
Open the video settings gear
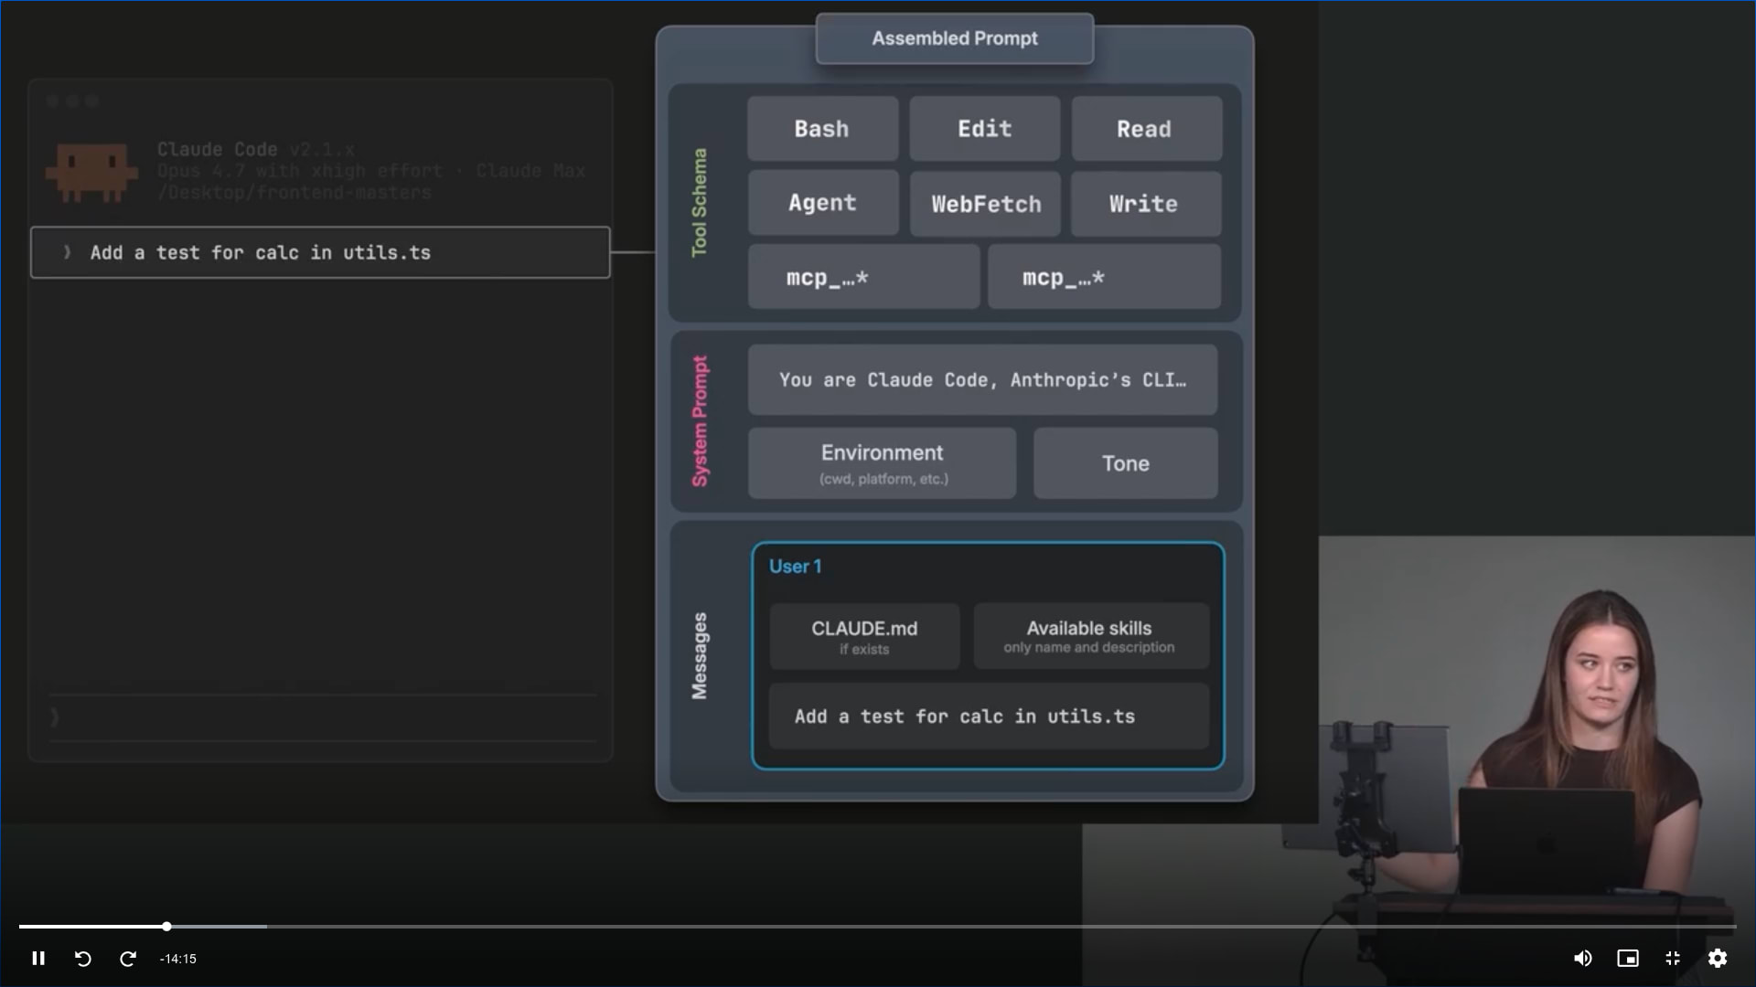pyautogui.click(x=1718, y=959)
